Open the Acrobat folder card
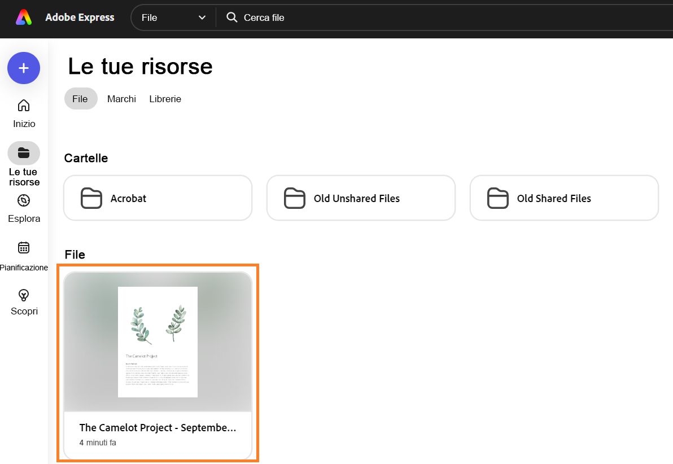 coord(158,198)
